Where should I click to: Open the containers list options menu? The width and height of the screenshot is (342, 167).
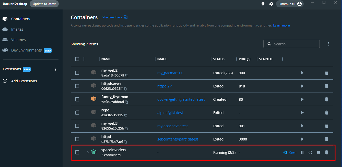(x=329, y=44)
